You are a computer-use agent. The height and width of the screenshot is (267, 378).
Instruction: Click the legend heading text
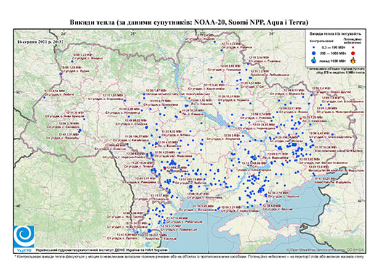(x=336, y=33)
